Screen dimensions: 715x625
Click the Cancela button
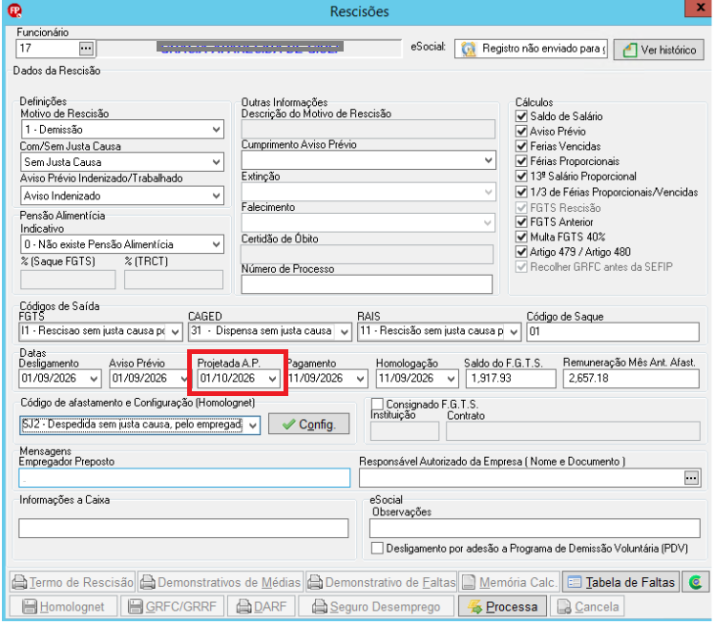tap(587, 607)
